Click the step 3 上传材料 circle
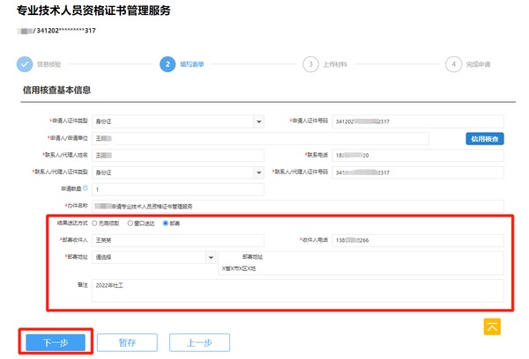Screen dimensions: 529x359 click(309, 64)
